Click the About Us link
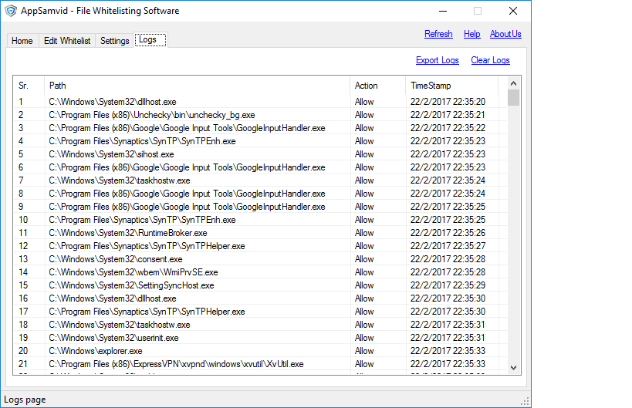The image size is (632, 408). coord(505,34)
